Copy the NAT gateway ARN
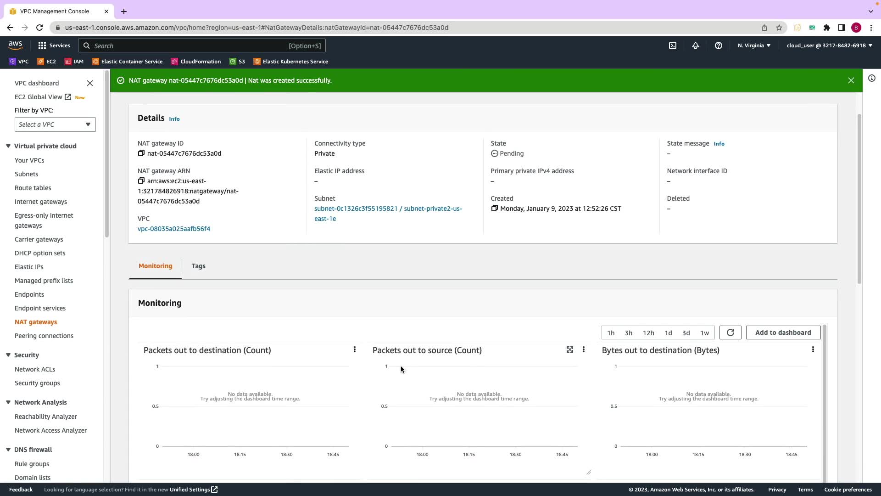This screenshot has width=881, height=496. coord(141,181)
